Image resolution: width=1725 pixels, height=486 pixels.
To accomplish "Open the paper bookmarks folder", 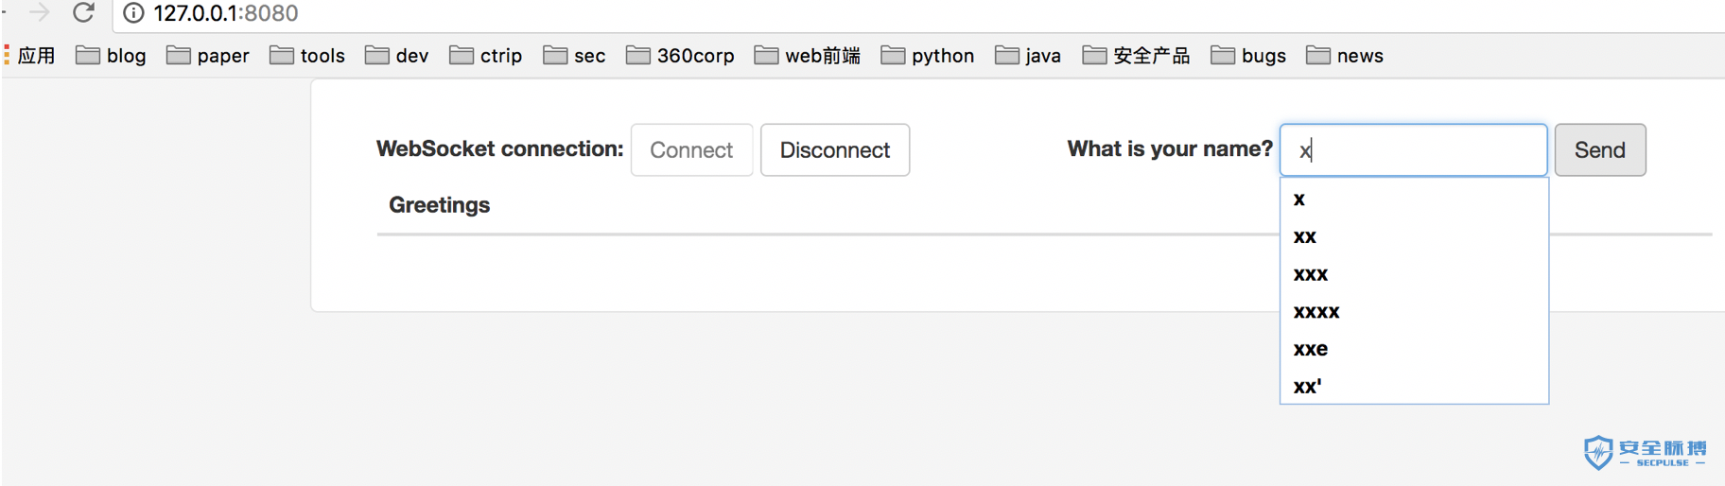I will coord(208,56).
